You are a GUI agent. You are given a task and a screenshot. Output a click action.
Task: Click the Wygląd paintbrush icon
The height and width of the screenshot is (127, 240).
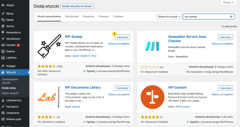coord(3,66)
